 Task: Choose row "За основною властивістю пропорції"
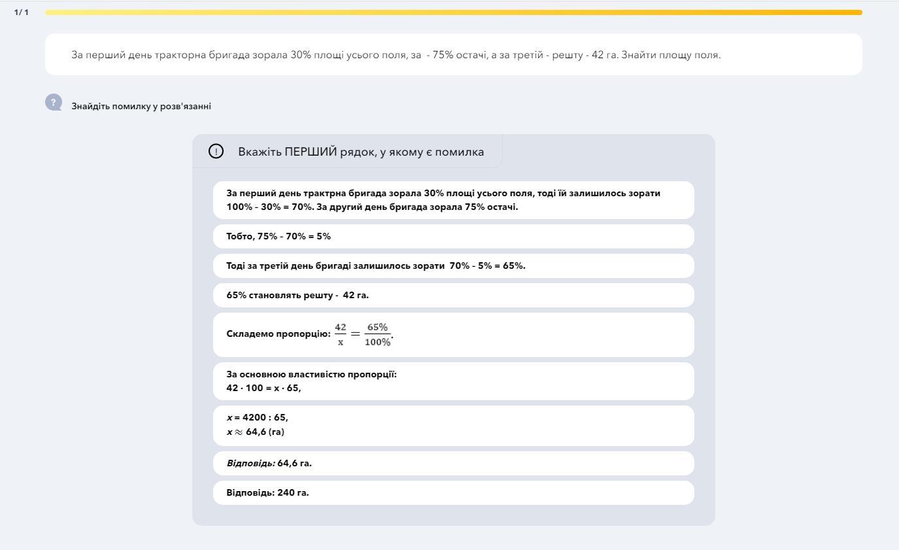(x=453, y=381)
